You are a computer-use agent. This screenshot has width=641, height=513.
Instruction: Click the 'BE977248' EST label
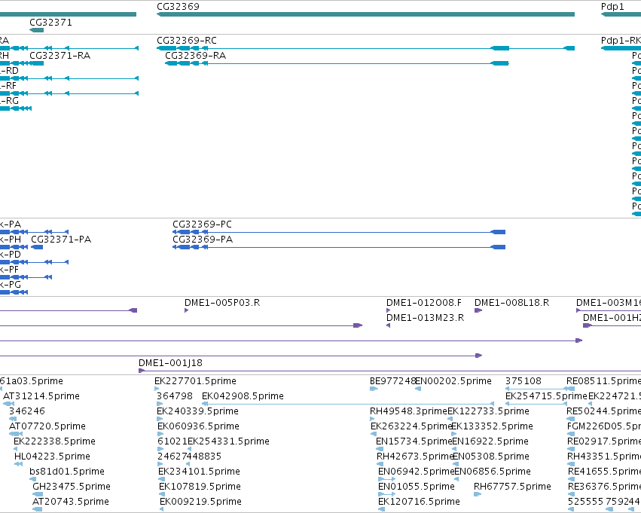(393, 381)
